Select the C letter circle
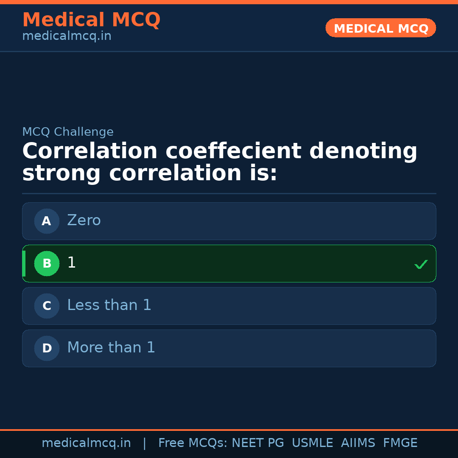 point(47,306)
